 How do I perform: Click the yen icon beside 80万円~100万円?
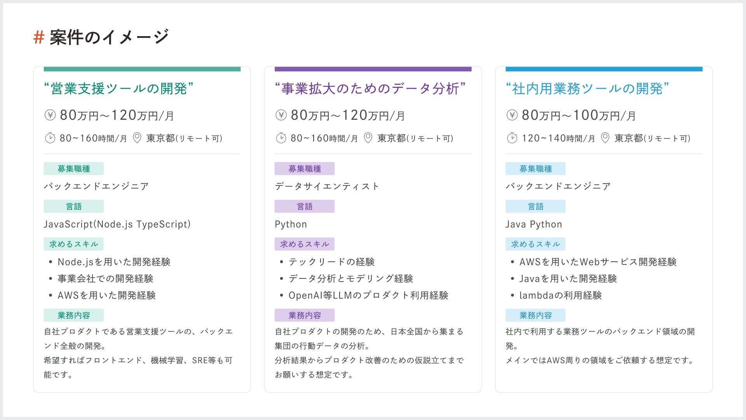coord(512,115)
